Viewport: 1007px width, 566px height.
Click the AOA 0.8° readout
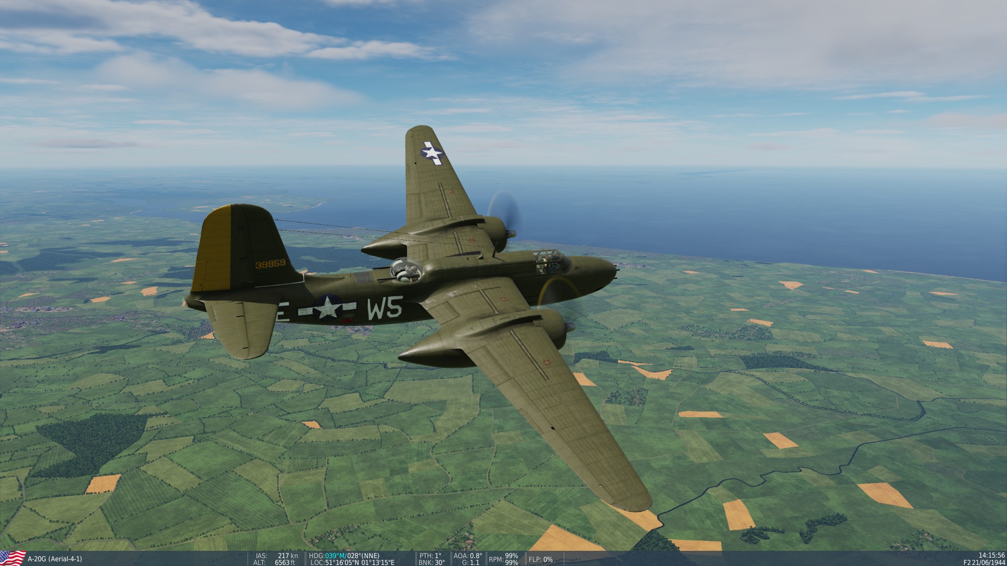[468, 556]
